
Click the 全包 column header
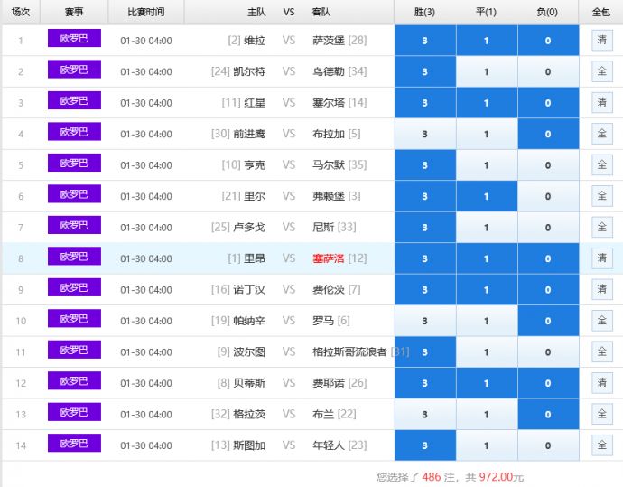tap(601, 12)
